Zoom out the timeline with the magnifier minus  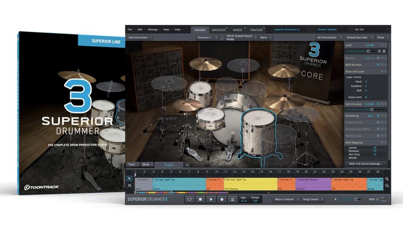tap(387, 185)
